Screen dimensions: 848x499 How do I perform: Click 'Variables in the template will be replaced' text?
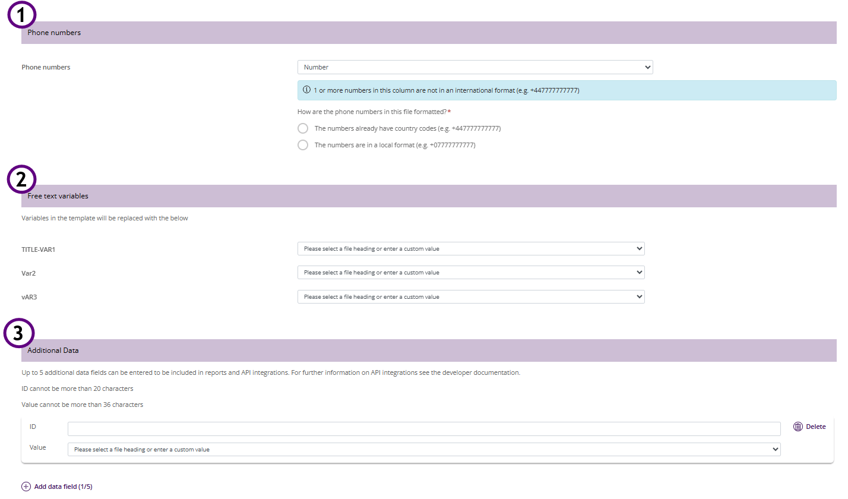105,218
